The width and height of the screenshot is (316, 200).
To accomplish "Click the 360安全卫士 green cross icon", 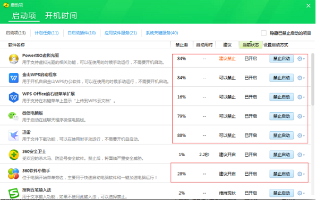I will click(x=14, y=154).
